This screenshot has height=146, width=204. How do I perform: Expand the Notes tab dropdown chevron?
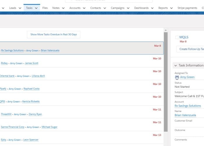coord(63,8)
